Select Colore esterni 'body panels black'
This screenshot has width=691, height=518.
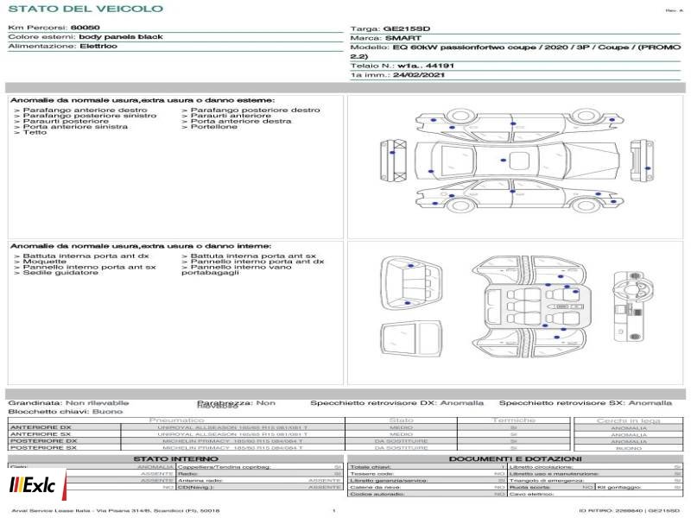121,37
